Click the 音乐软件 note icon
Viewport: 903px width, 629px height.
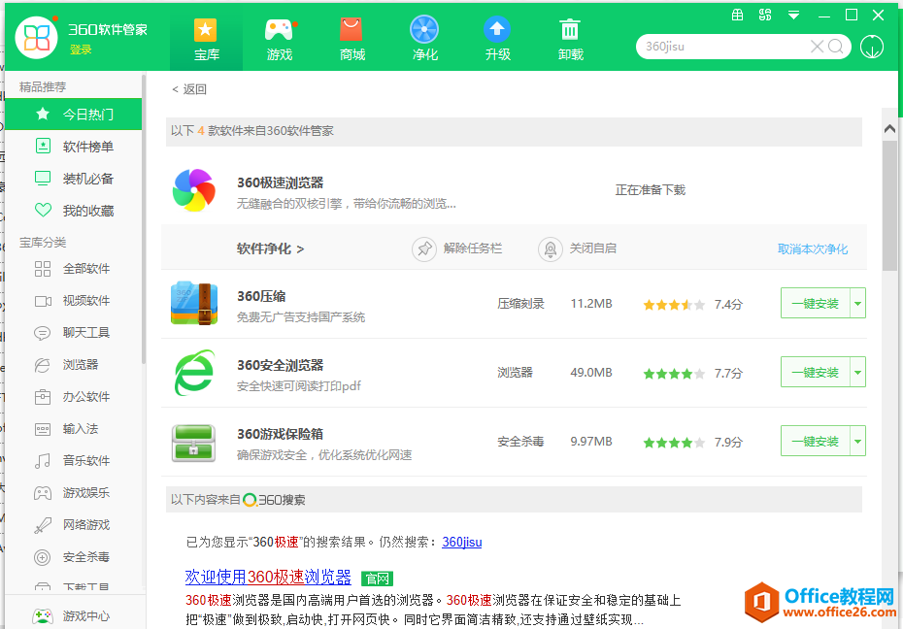[43, 460]
